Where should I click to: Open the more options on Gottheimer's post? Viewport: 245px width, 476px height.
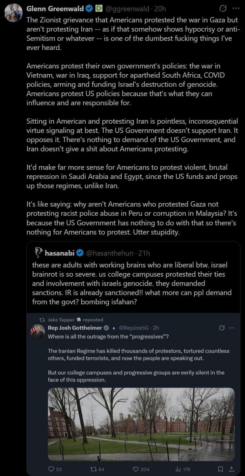click(x=231, y=328)
